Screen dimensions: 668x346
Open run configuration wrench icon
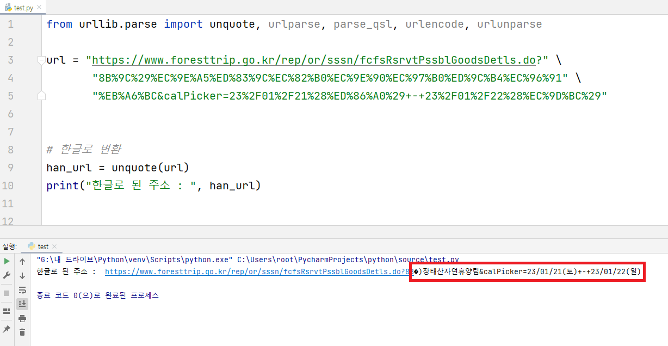[7, 275]
